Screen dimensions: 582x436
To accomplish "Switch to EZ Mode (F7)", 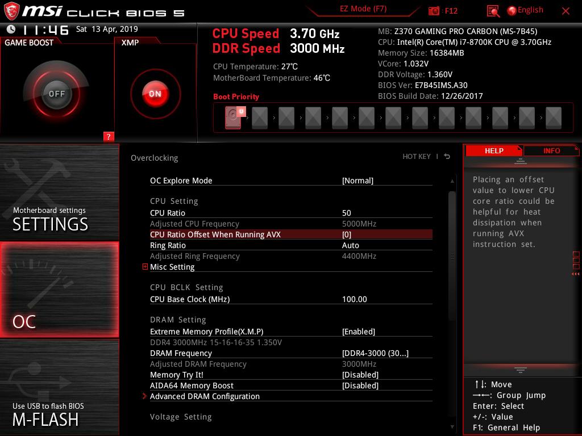I will (363, 9).
